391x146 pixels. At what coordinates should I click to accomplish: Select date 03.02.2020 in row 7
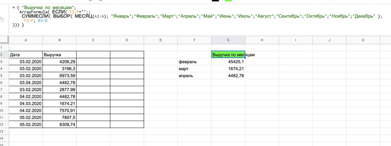pos(26,90)
